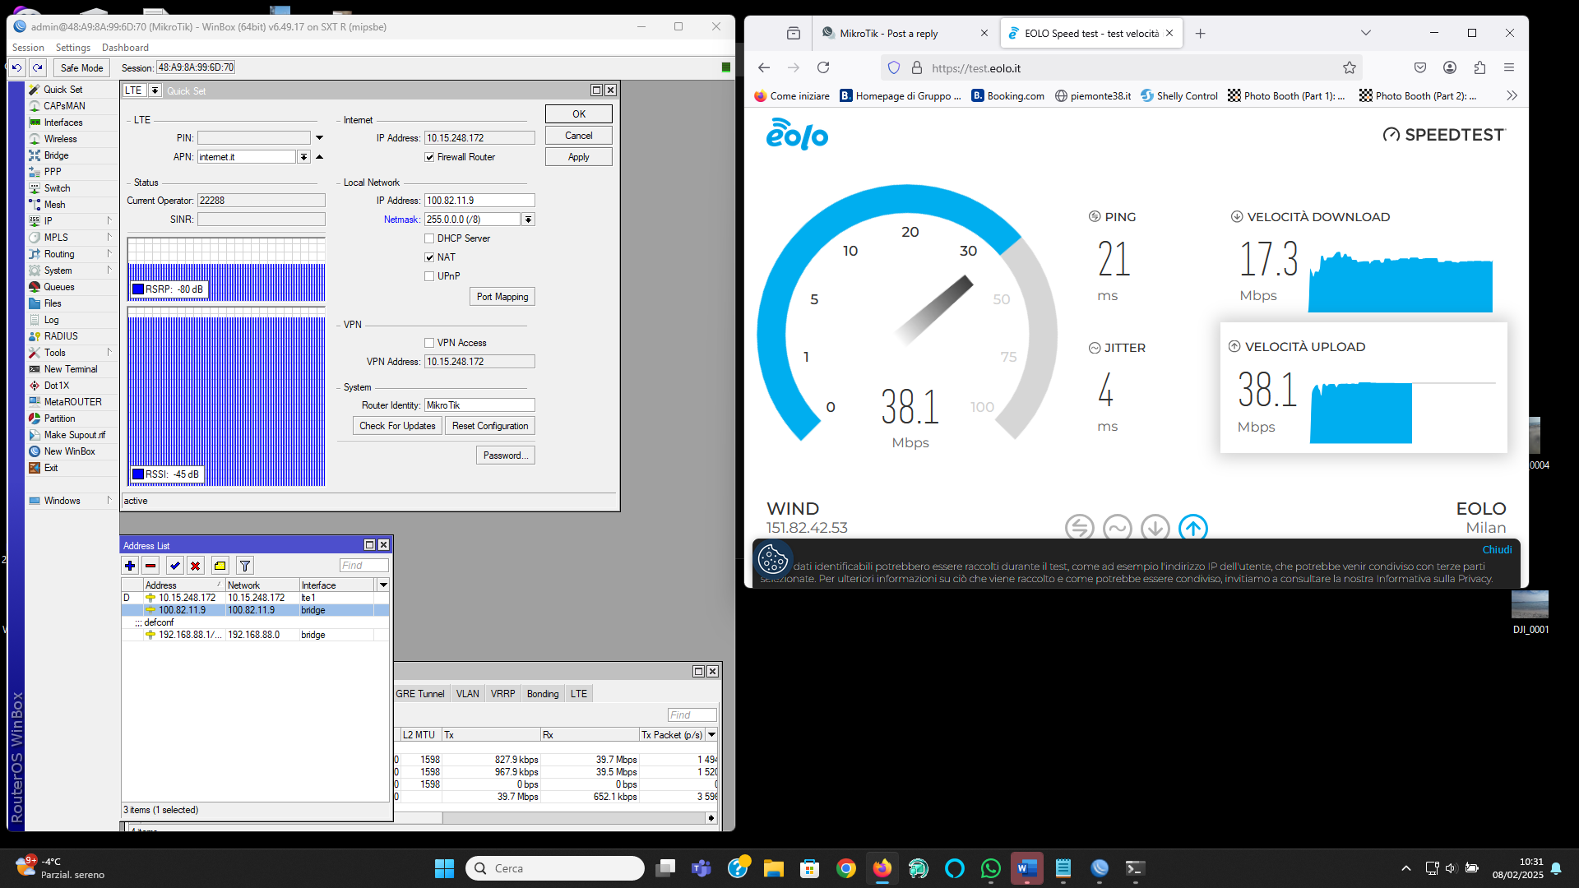
Task: Open Port Mapping settings
Action: tap(502, 297)
